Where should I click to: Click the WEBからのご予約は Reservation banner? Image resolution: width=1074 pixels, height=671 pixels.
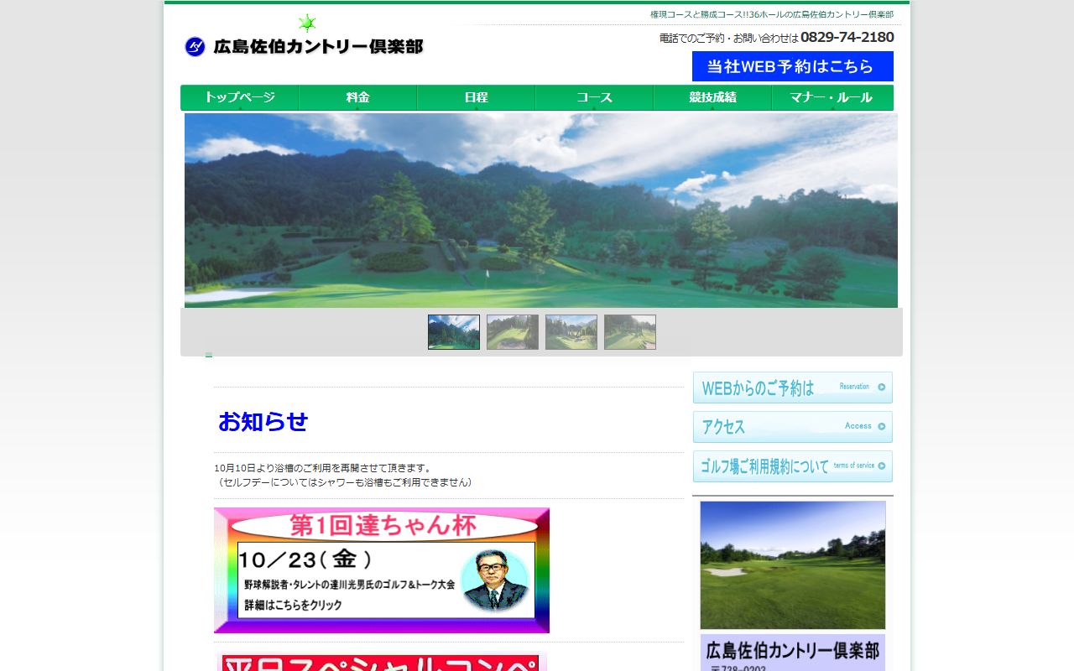[793, 388]
